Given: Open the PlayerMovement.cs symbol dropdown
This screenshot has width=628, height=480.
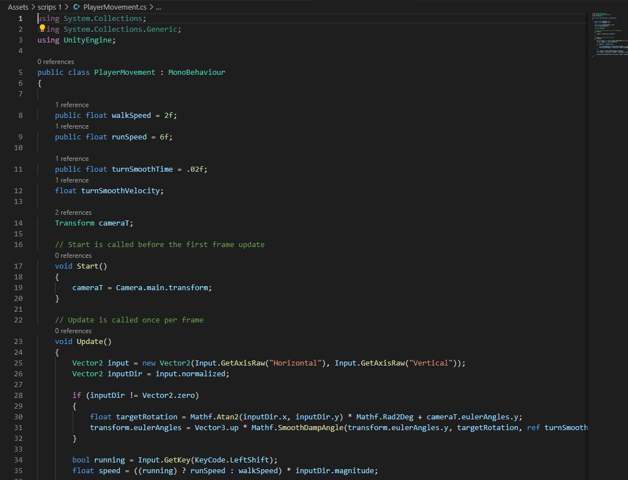Looking at the screenshot, I should [x=113, y=6].
